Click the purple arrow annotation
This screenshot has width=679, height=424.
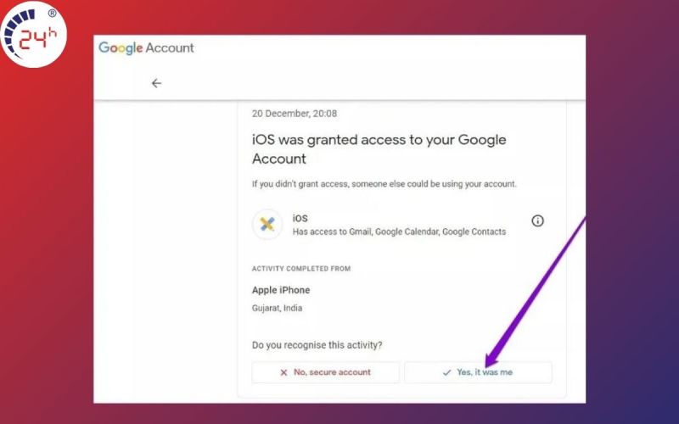536,292
